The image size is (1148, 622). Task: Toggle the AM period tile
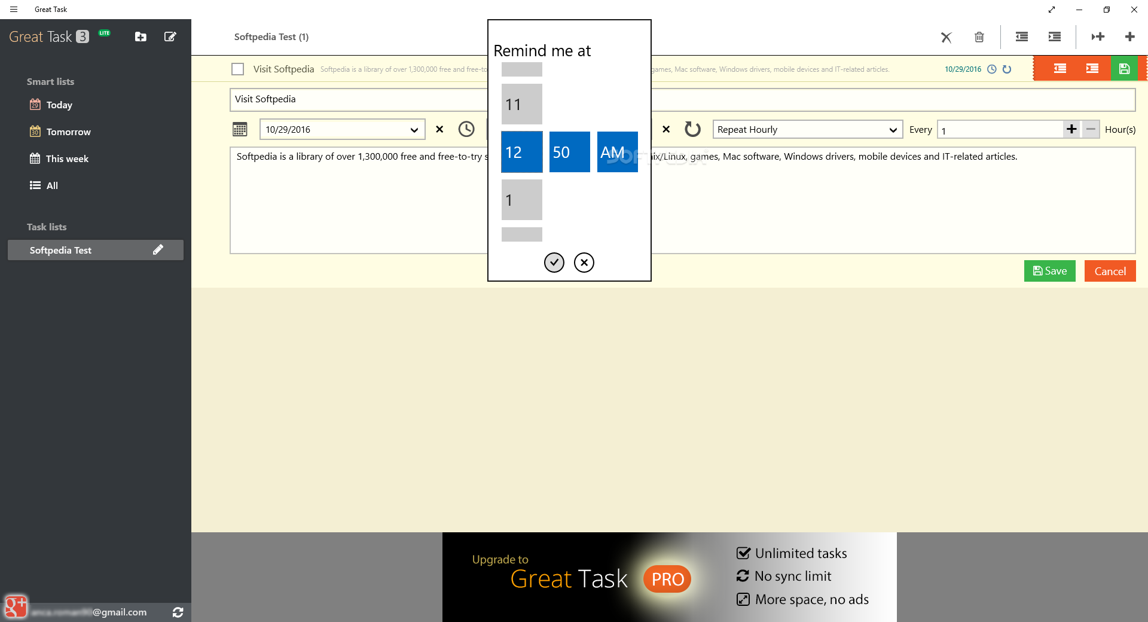[617, 152]
